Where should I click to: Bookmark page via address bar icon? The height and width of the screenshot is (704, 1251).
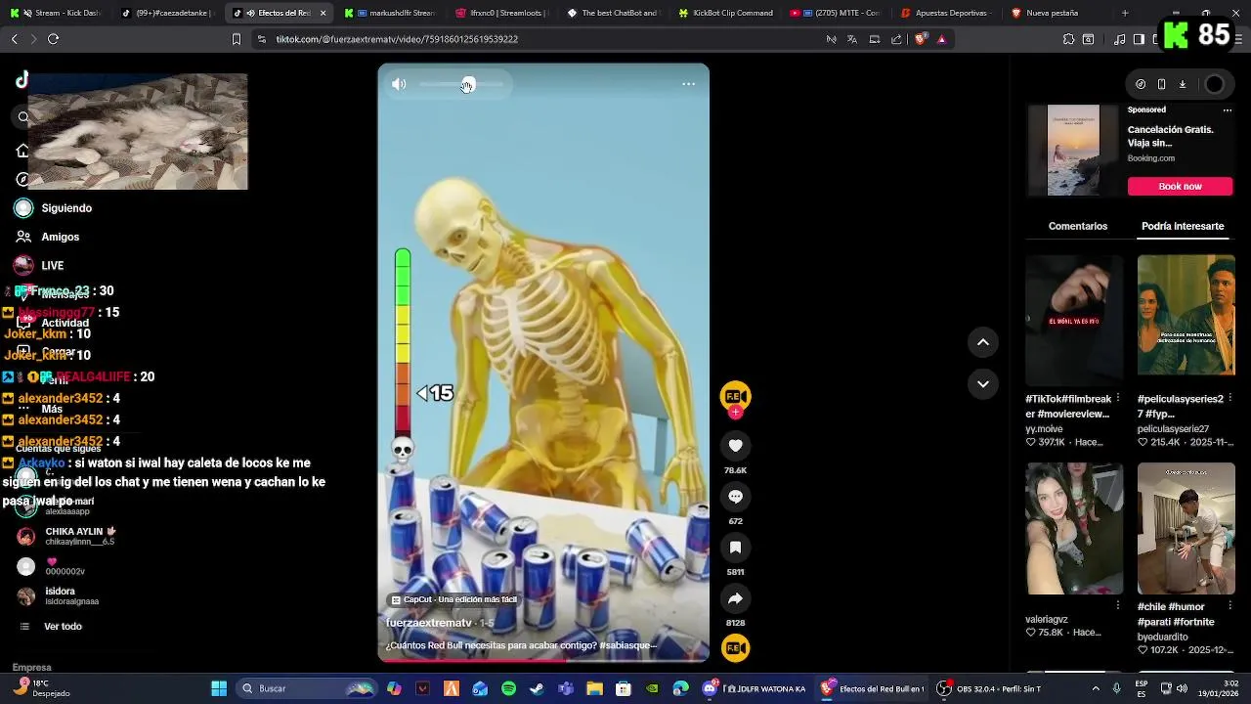(236, 39)
